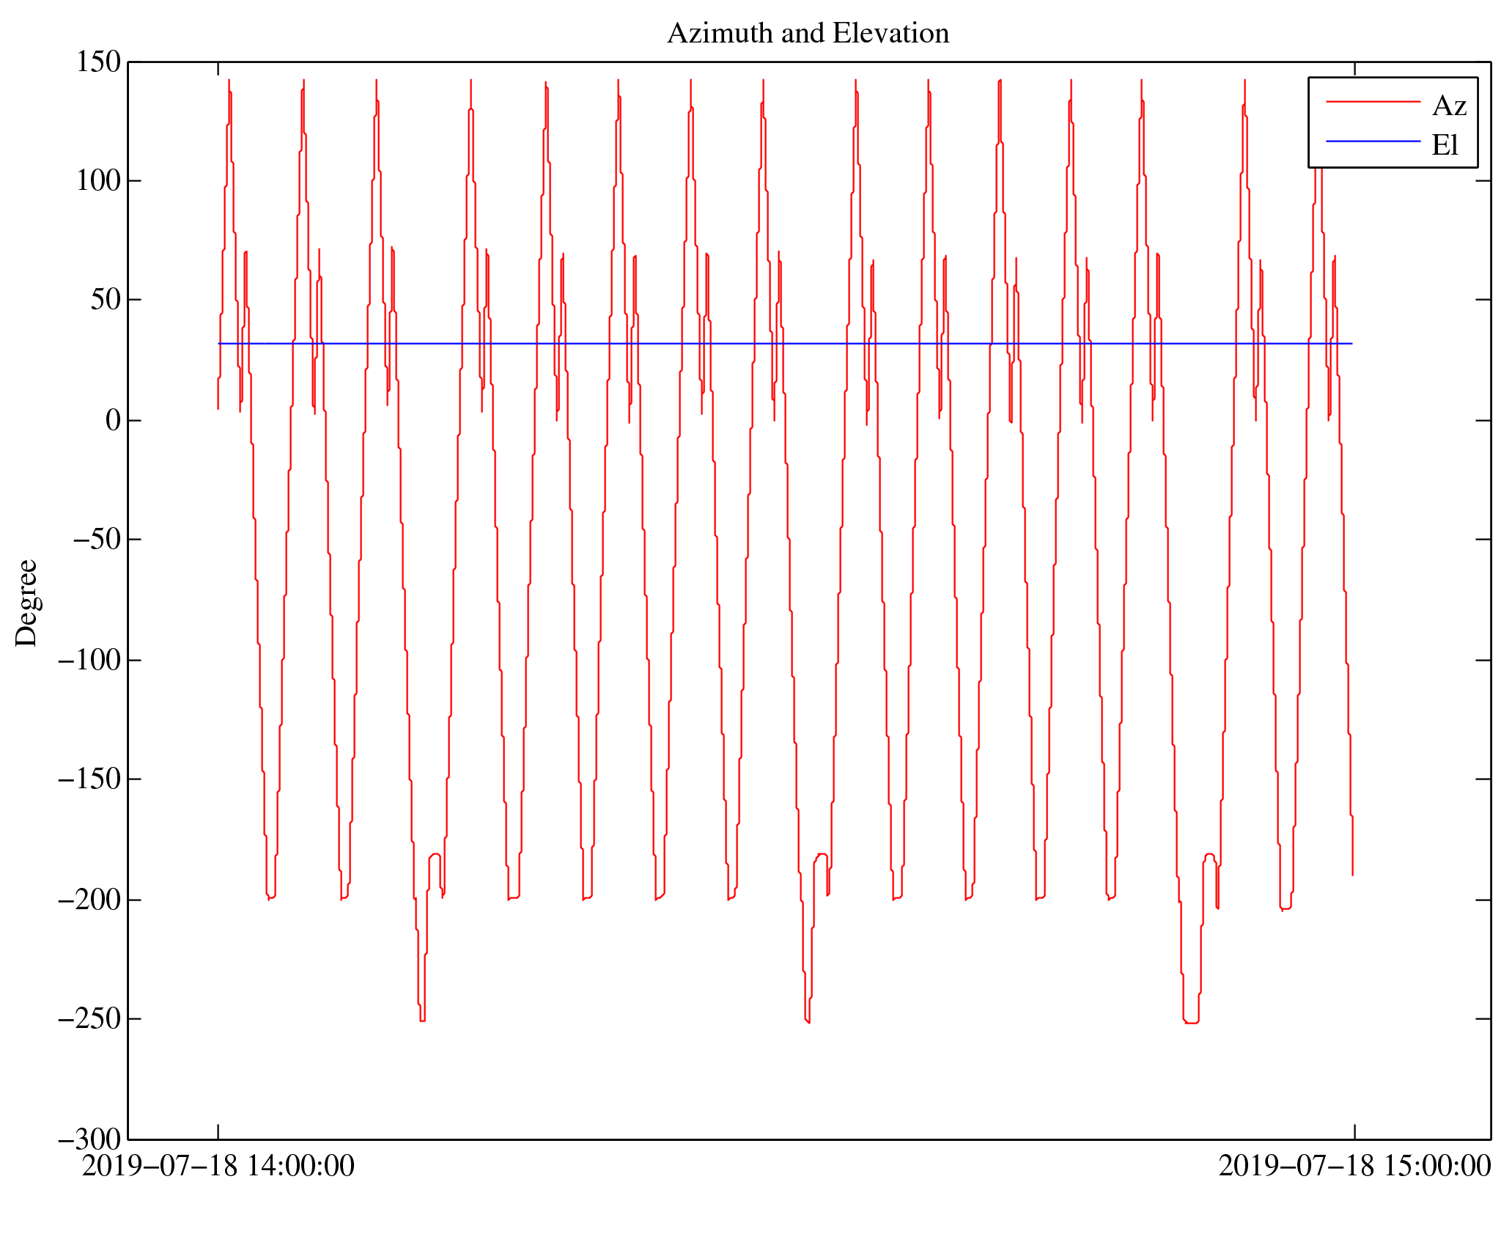Click the y-axis tick label −300
Viewport: 1512px width, 1234px height.
point(89,1140)
